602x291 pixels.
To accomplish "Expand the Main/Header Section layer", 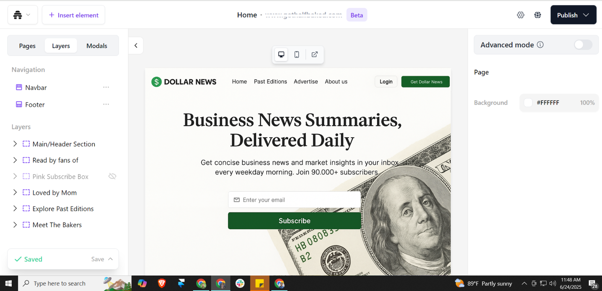I will coord(15,144).
